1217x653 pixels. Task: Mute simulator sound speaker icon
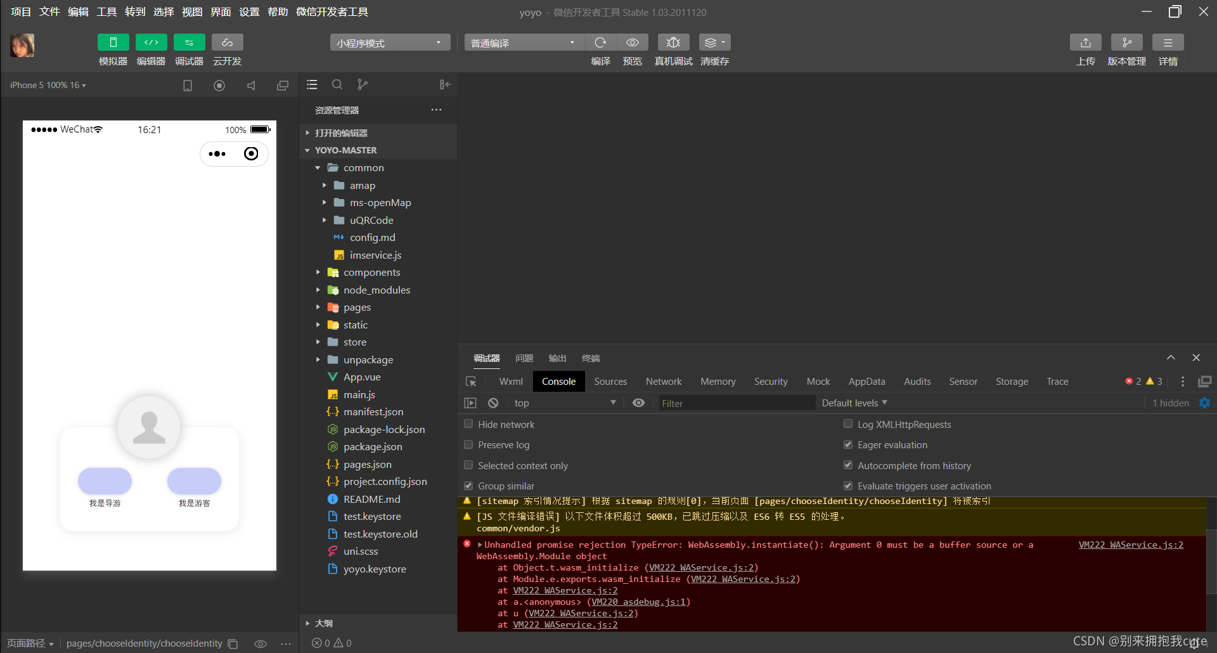251,86
